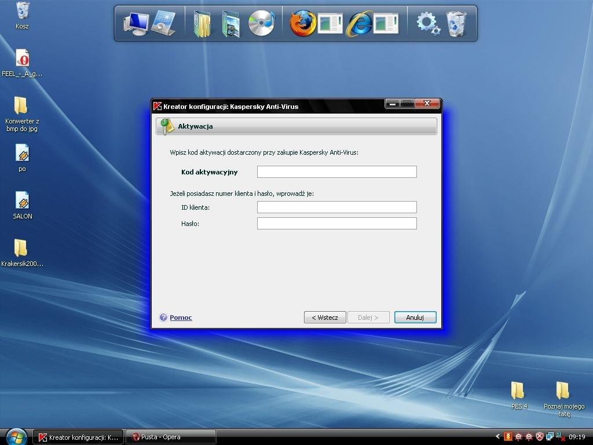This screenshot has width=593, height=445.
Task: Focus the ID klienta input field
Action: pos(337,207)
